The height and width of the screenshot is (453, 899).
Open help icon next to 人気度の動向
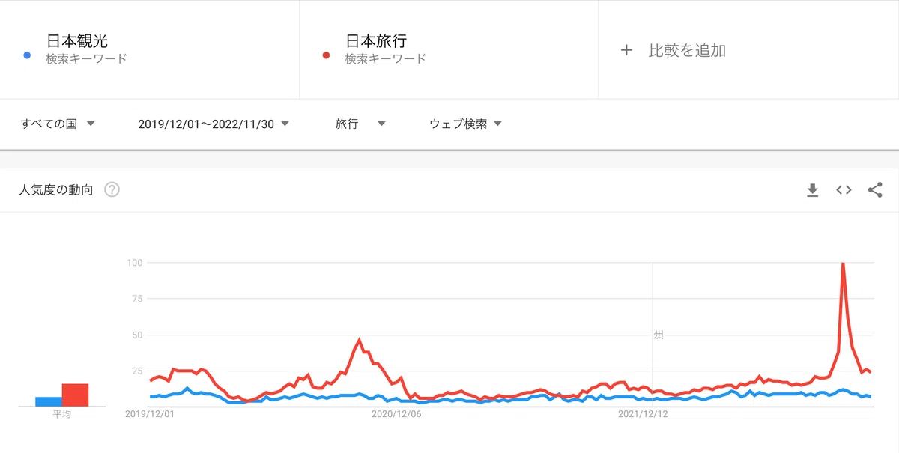coord(112,190)
